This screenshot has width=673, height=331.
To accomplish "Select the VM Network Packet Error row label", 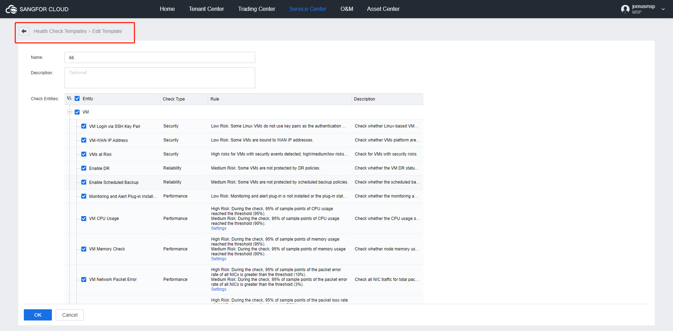I will pos(113,280).
